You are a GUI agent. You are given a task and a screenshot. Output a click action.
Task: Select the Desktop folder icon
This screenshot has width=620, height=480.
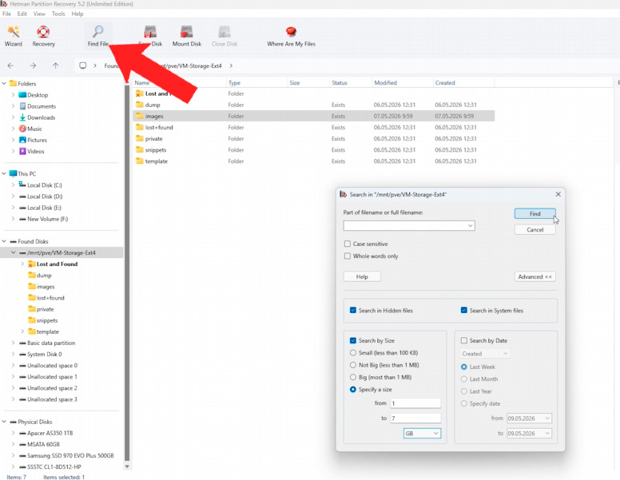pos(22,95)
